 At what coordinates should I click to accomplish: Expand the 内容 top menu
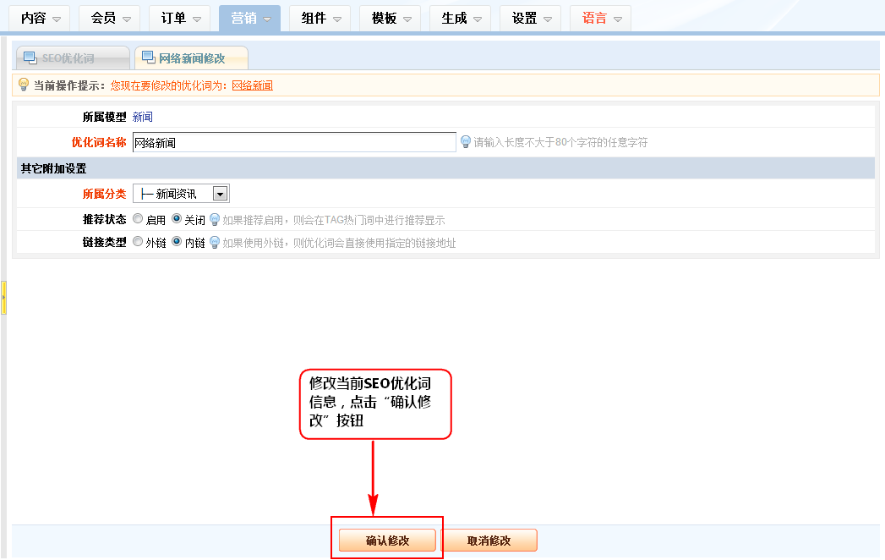point(41,18)
